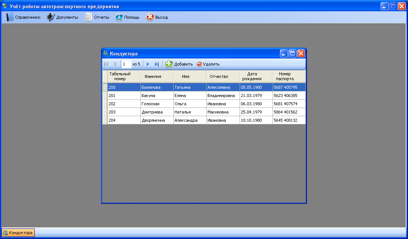Viewport: 408px width, 239px height.
Task: Click the current record number field
Action: [126, 64]
